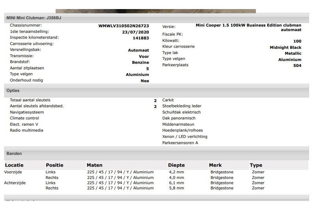Click the Merk column header

pos(215,165)
